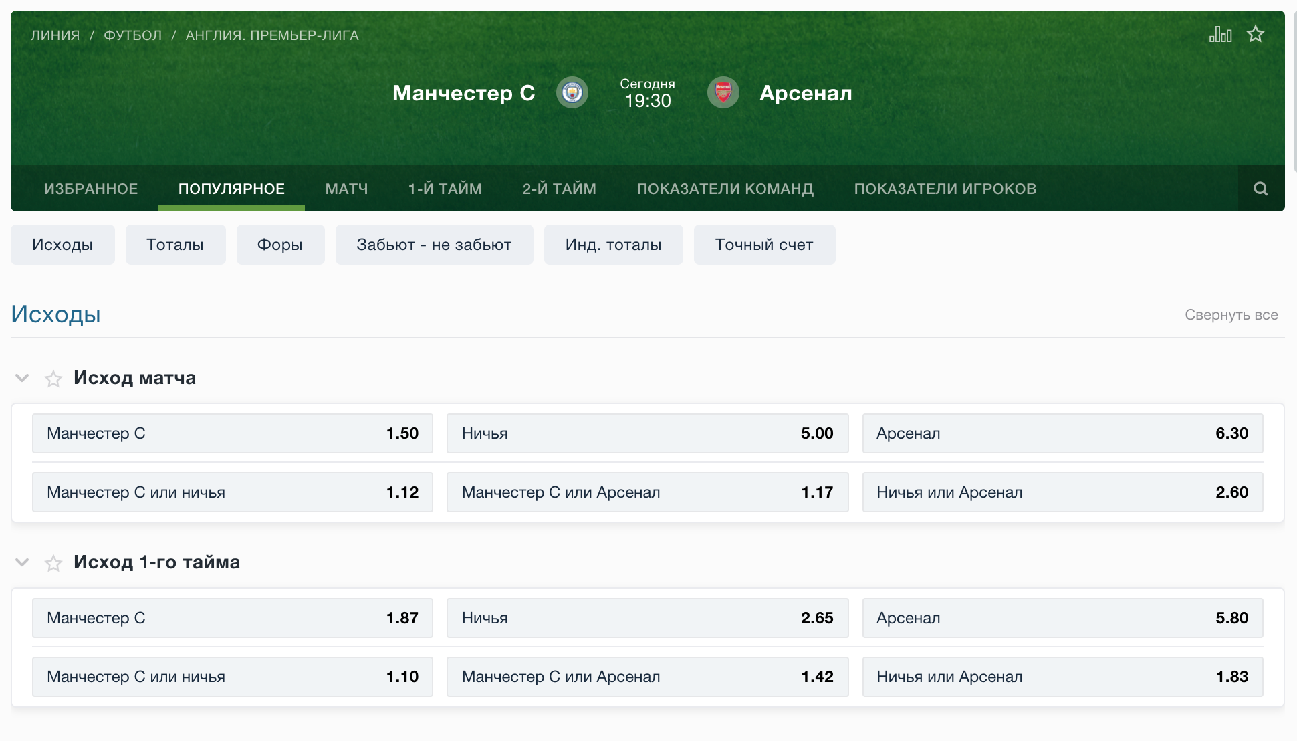Image resolution: width=1297 pixels, height=741 pixels.
Task: Filter markets by Тоталы chip
Action: [175, 245]
